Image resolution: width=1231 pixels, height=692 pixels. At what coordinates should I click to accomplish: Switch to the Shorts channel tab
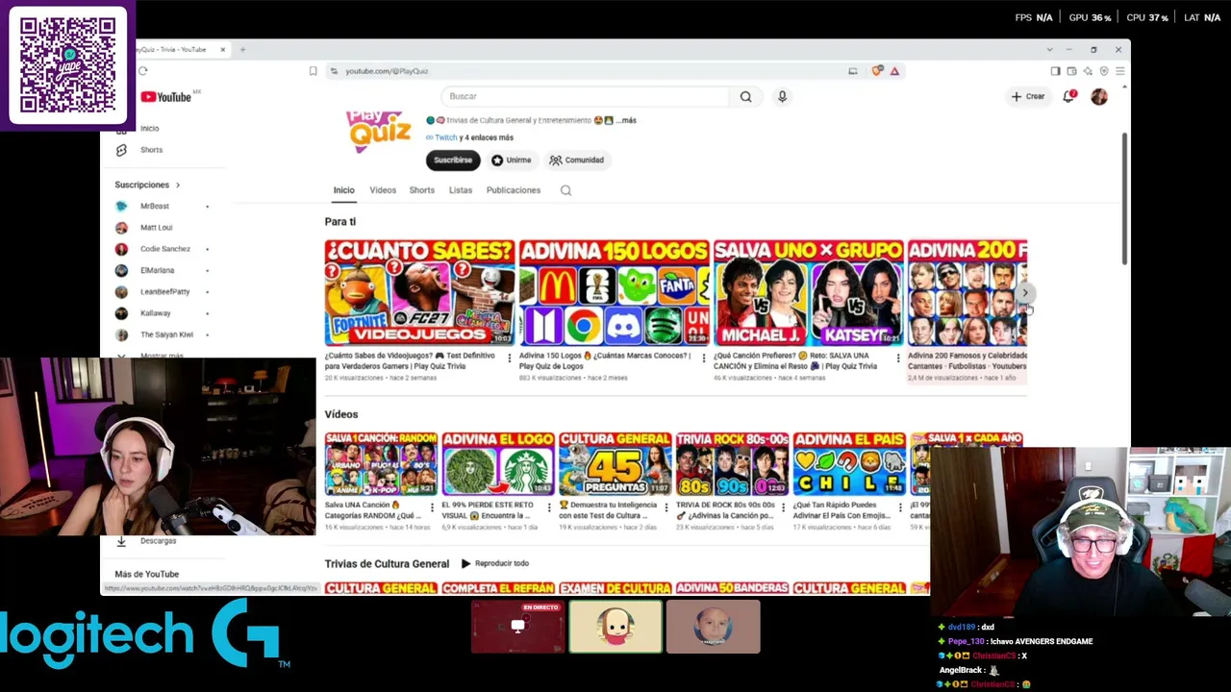click(x=422, y=190)
